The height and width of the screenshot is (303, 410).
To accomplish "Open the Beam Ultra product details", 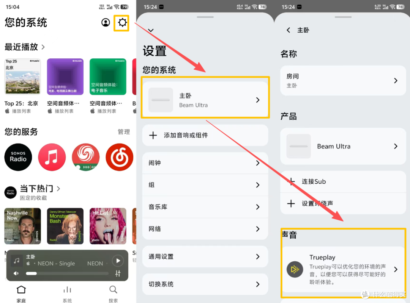I will pyautogui.click(x=343, y=146).
